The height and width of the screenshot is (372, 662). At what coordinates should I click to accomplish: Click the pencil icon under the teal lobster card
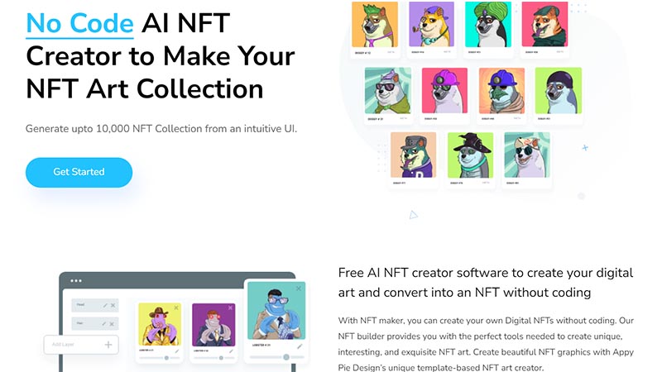[300, 346]
